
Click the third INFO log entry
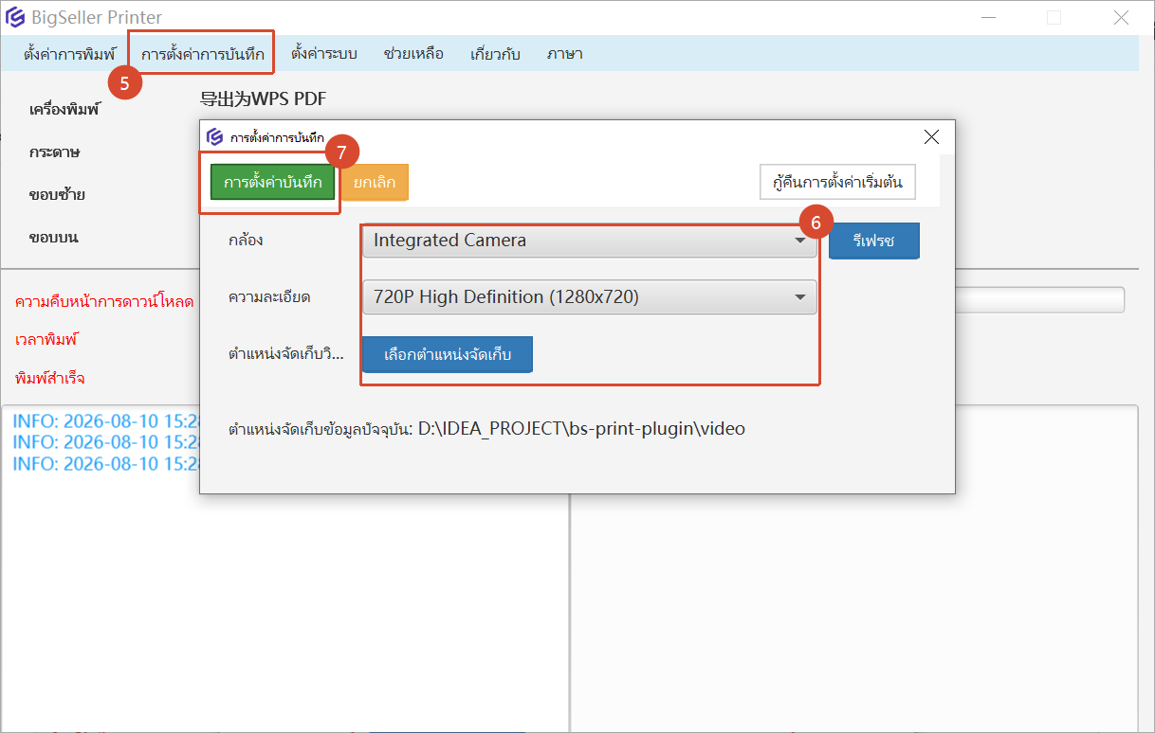click(106, 463)
